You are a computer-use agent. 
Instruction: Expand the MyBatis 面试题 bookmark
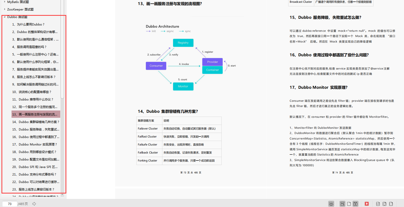5,2
